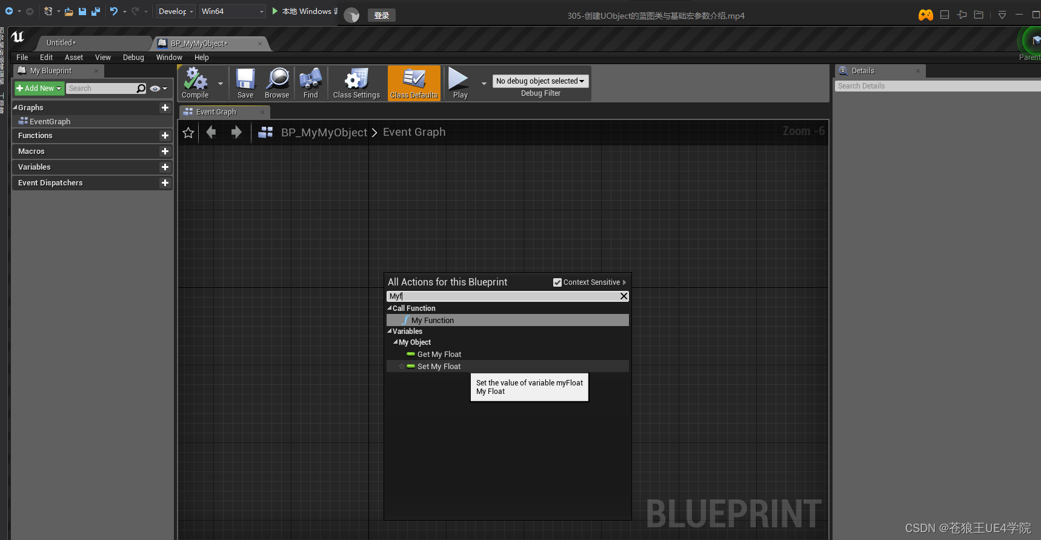The image size is (1041, 540).
Task: Favorite this graph using star icon
Action: (188, 132)
